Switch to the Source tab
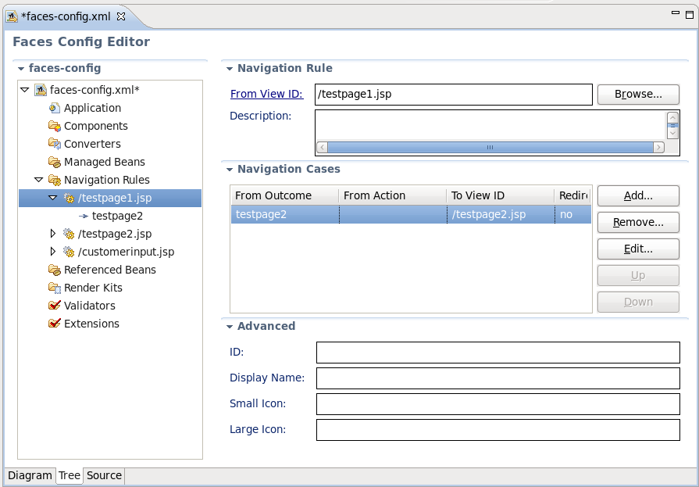This screenshot has width=699, height=487. (x=104, y=475)
